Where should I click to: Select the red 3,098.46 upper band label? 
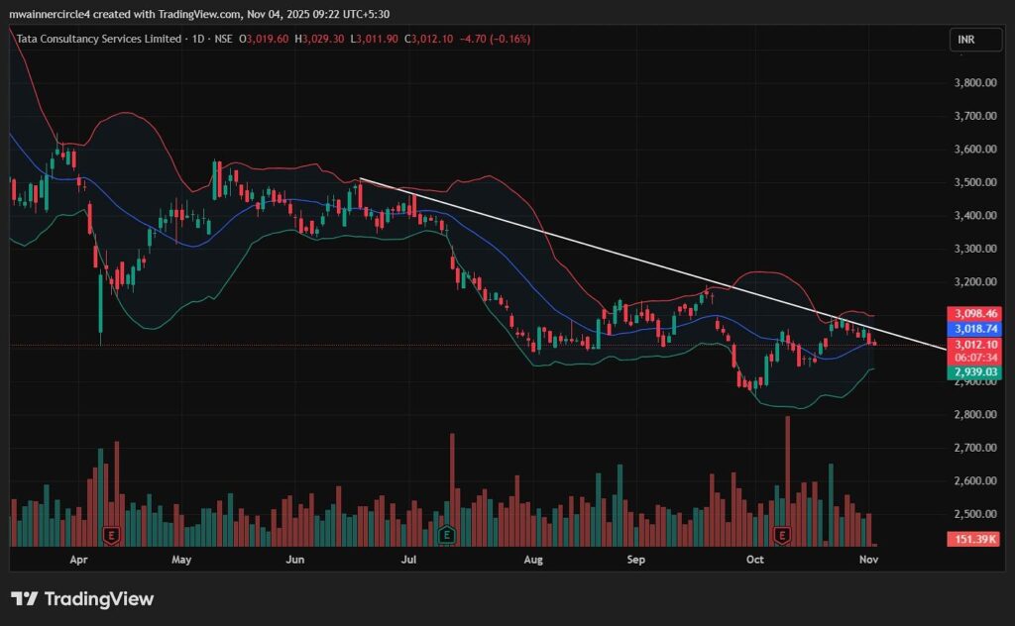tap(971, 313)
